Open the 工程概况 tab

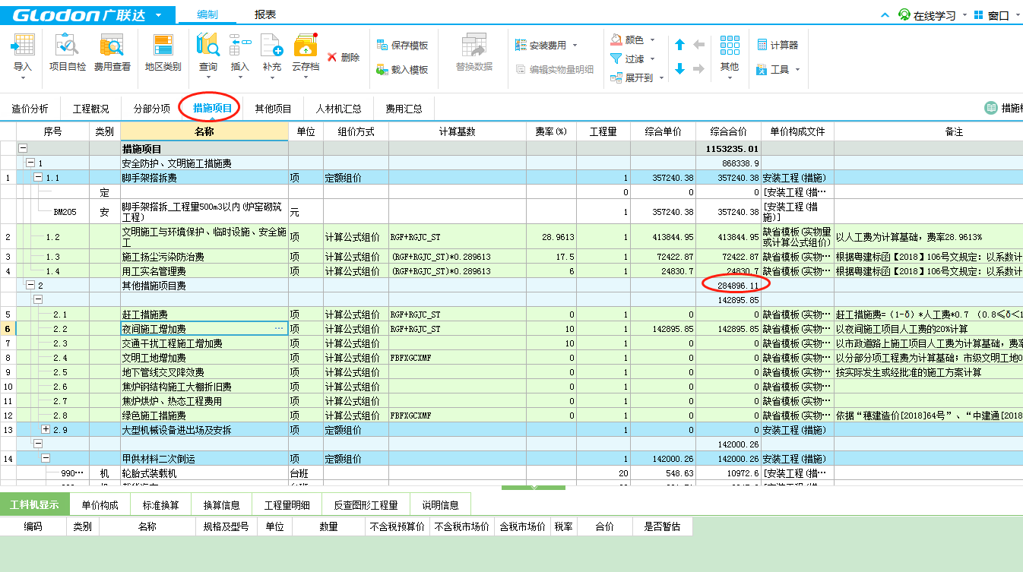point(90,109)
